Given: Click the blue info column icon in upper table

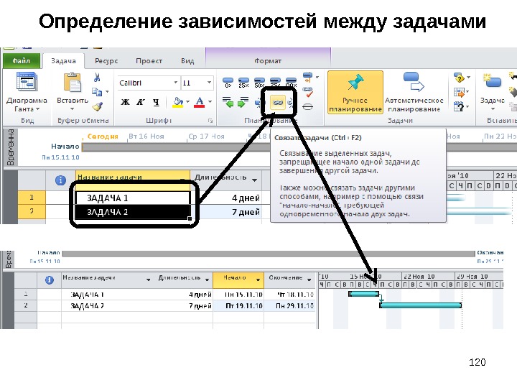Looking at the screenshot, I should (x=60, y=180).
